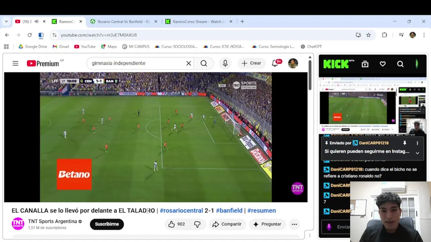Image resolution: width=431 pixels, height=242 pixels.
Task: Go to YouTube Premium home logo
Action: 43,63
